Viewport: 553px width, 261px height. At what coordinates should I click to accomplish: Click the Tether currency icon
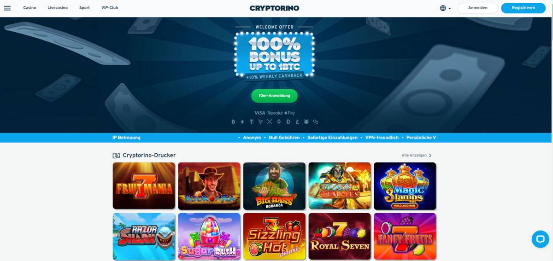click(252, 122)
